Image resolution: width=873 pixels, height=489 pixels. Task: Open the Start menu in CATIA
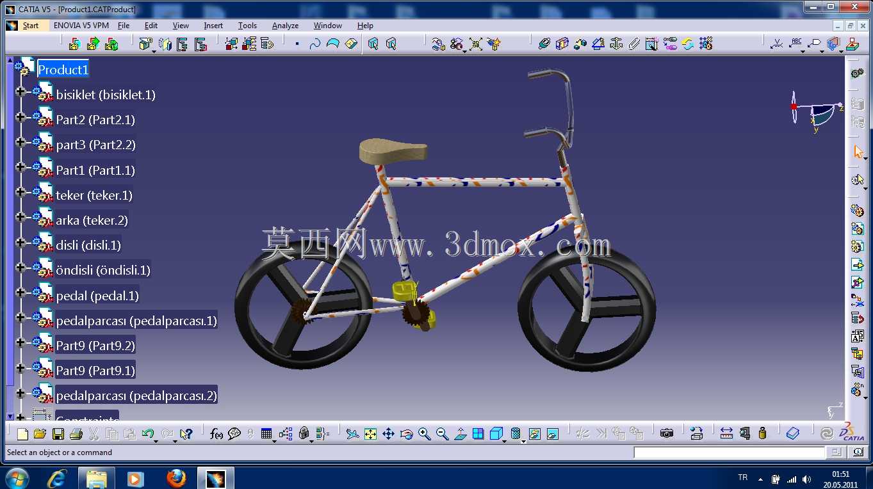(x=30, y=26)
